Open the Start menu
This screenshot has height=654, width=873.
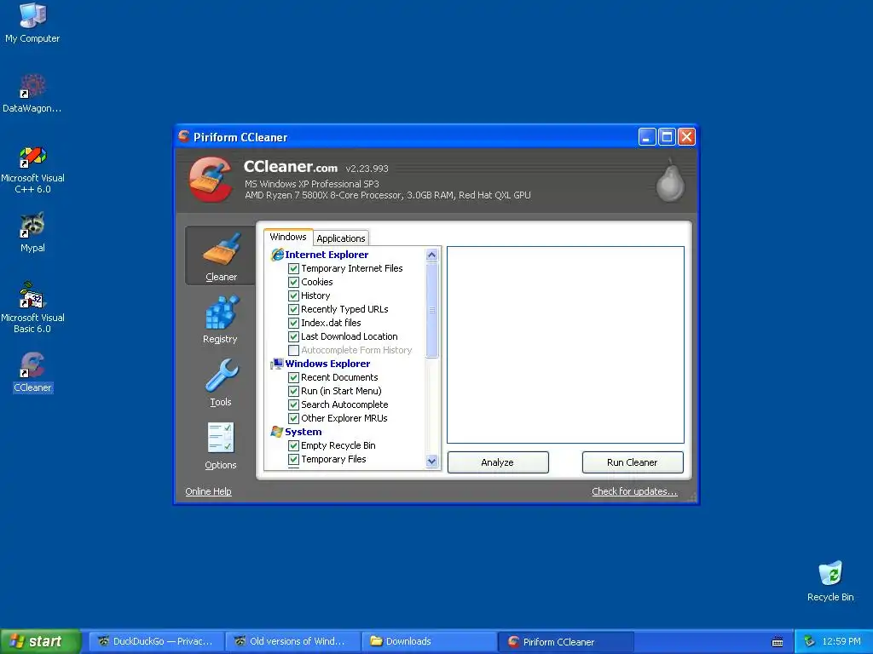pos(40,641)
